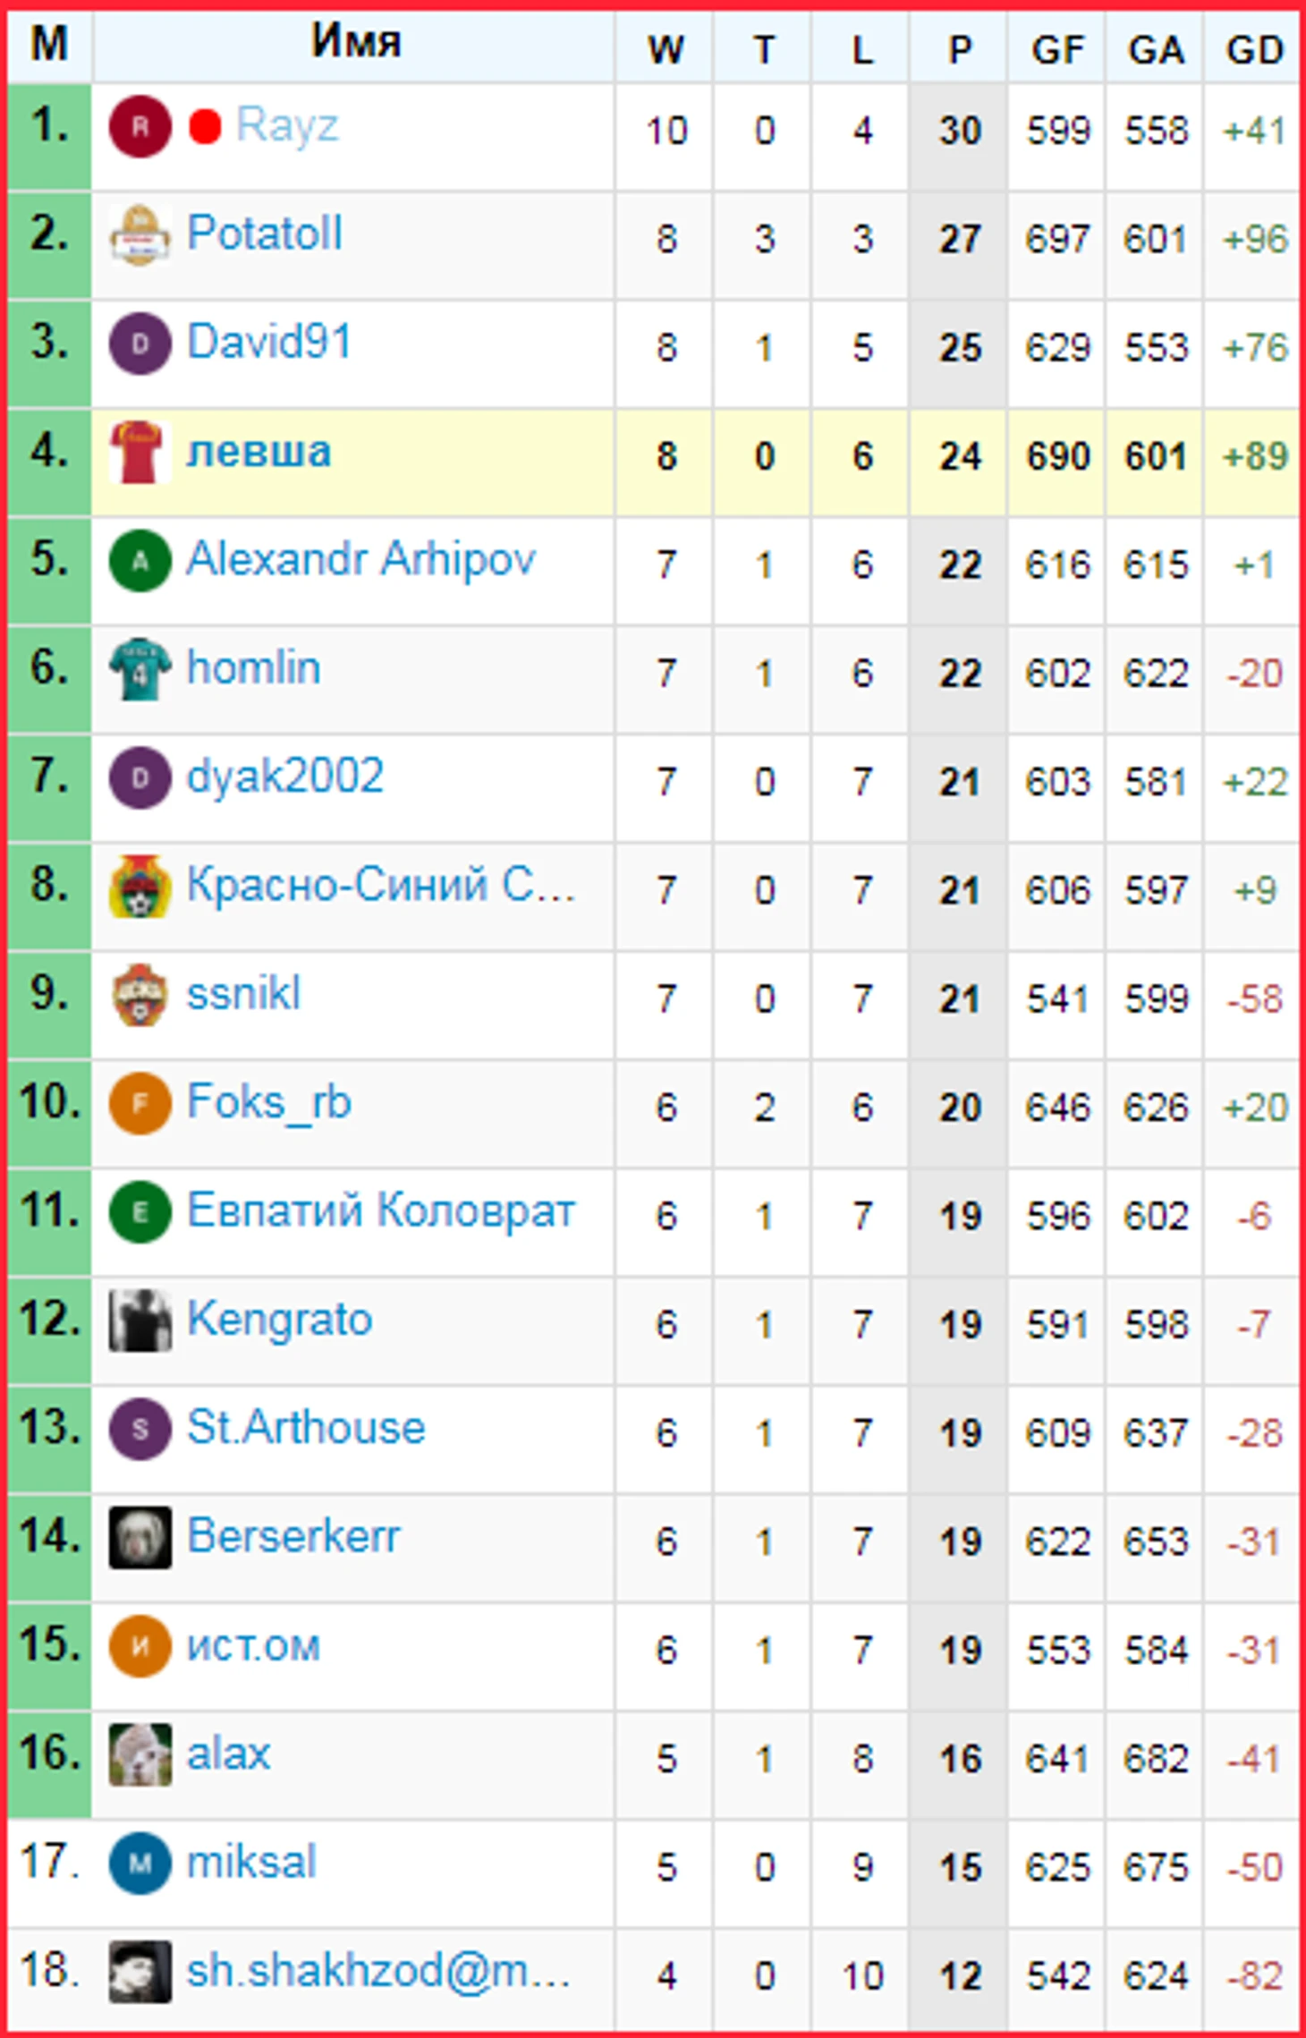Image resolution: width=1306 pixels, height=2038 pixels.
Task: Open the sh.shakhzod@m… player link
Action: point(378,1971)
